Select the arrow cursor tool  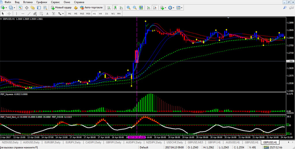(3, 14)
